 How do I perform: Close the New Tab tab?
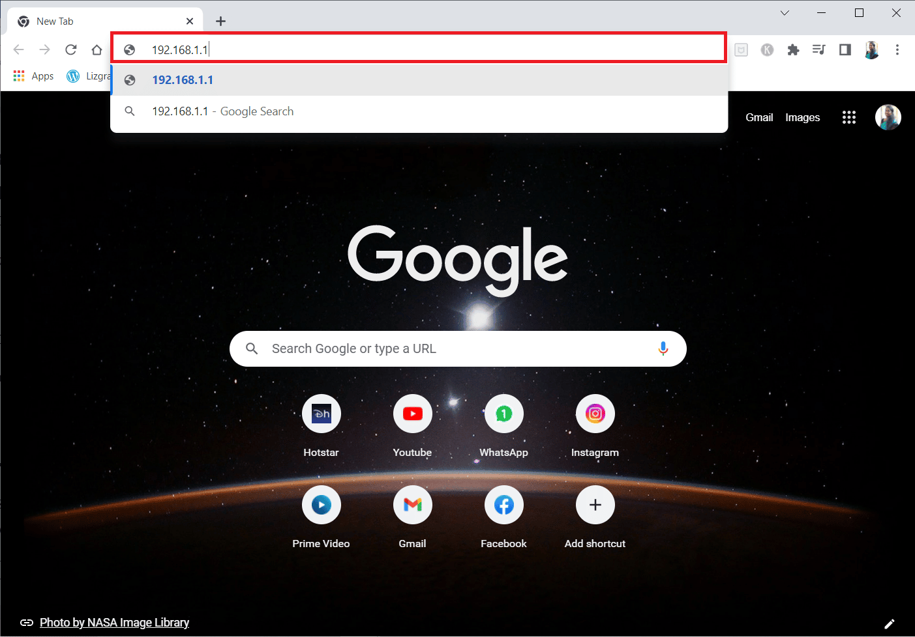click(190, 21)
